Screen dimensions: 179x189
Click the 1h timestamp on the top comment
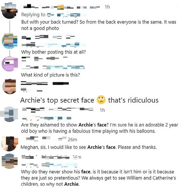(x=107, y=7)
